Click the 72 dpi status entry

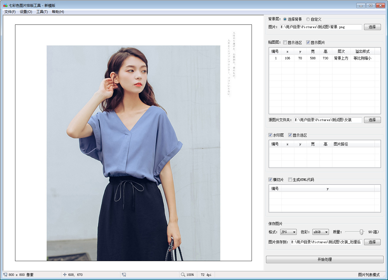pyautogui.click(x=206, y=275)
